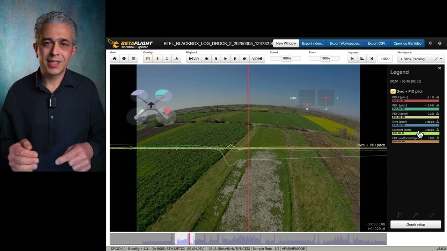Click the red playhead on the seek bar
447x251 pixels.
tap(189, 239)
